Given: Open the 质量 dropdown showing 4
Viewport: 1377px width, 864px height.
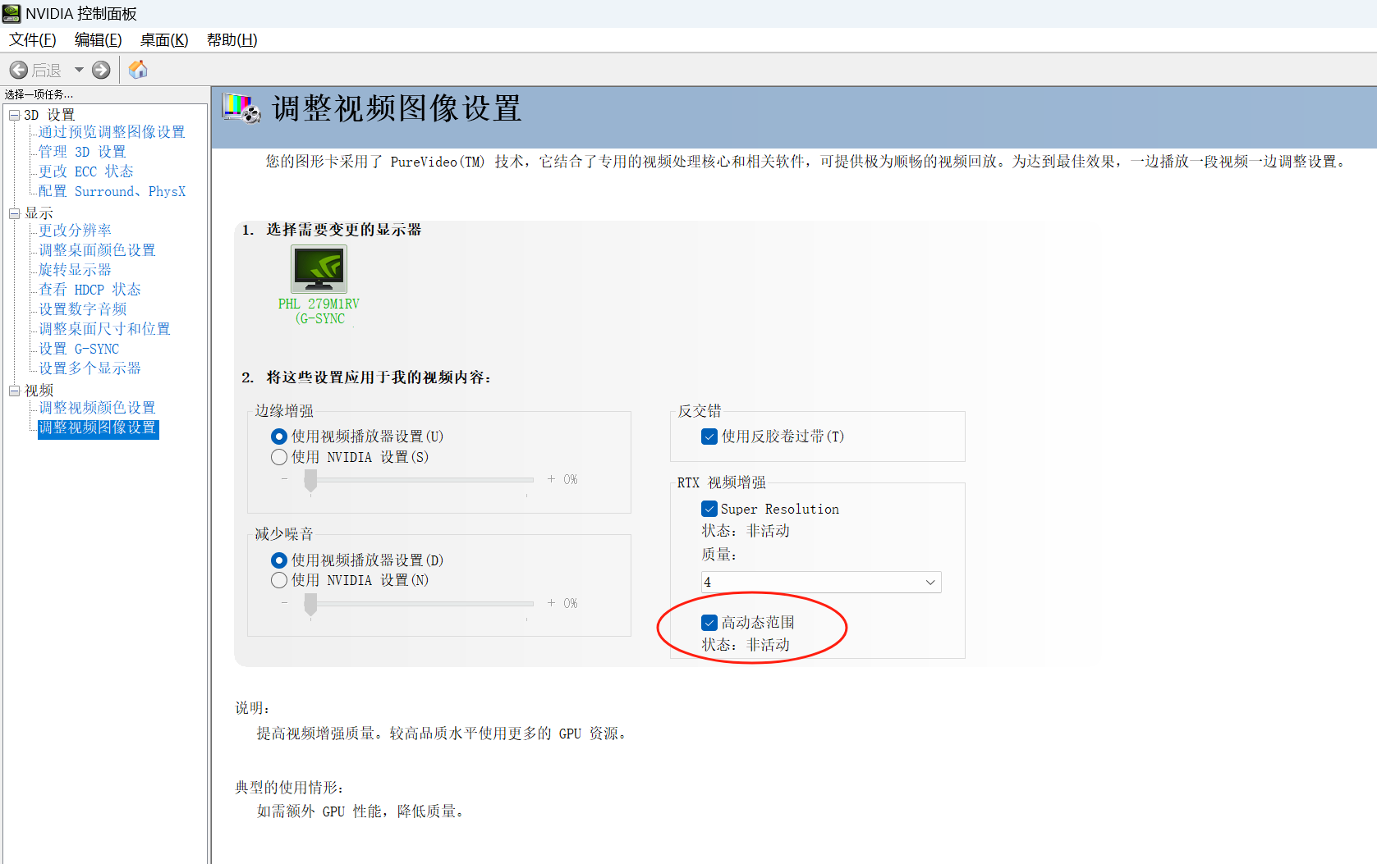Looking at the screenshot, I should click(821, 582).
